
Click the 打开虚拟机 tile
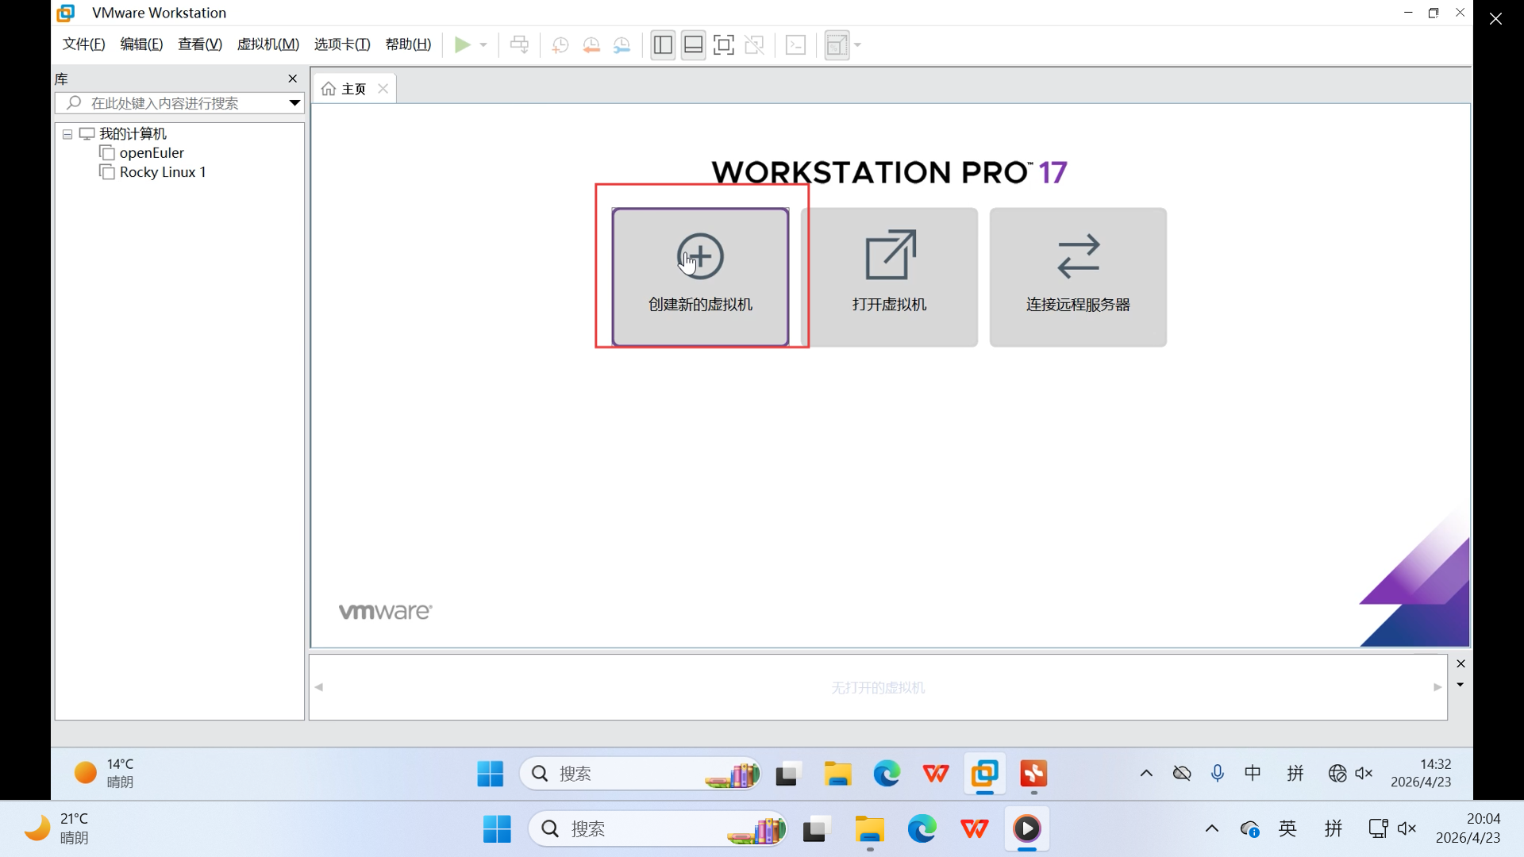pos(889,277)
